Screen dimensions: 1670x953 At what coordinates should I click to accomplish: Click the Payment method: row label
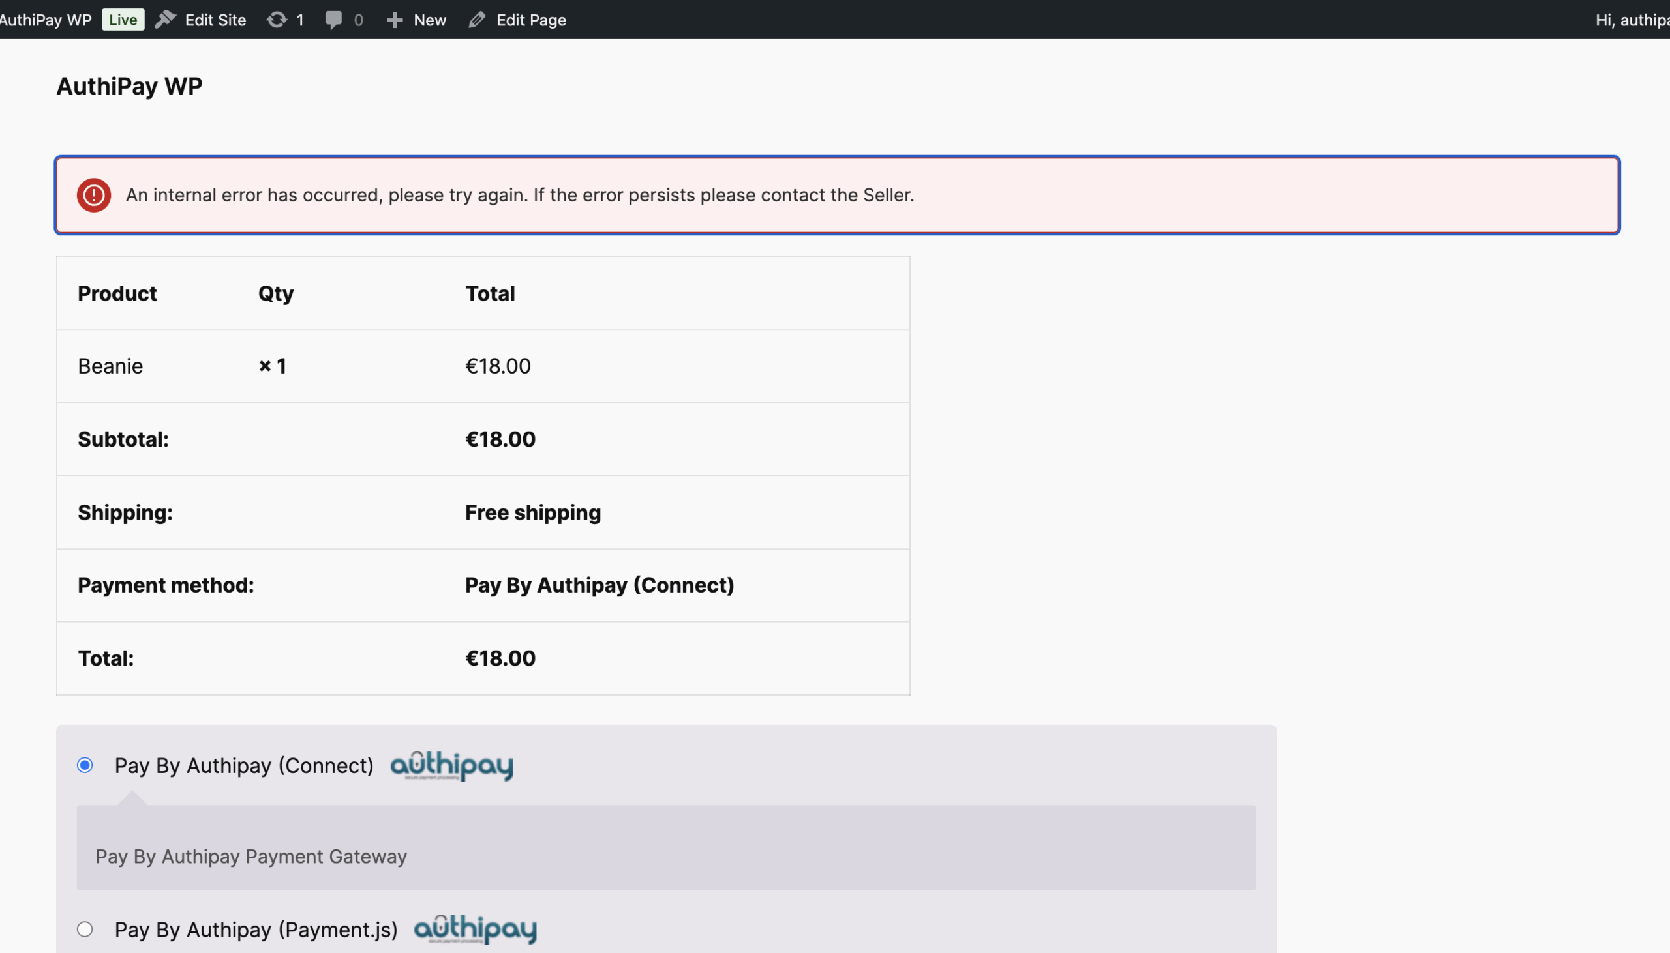[166, 585]
